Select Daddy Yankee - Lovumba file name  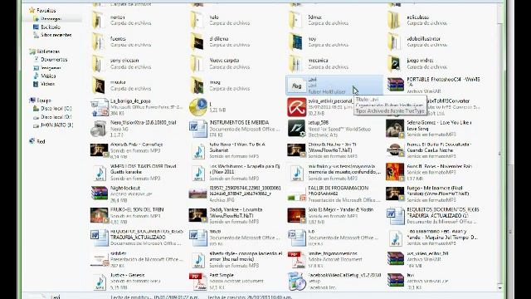tap(236, 213)
